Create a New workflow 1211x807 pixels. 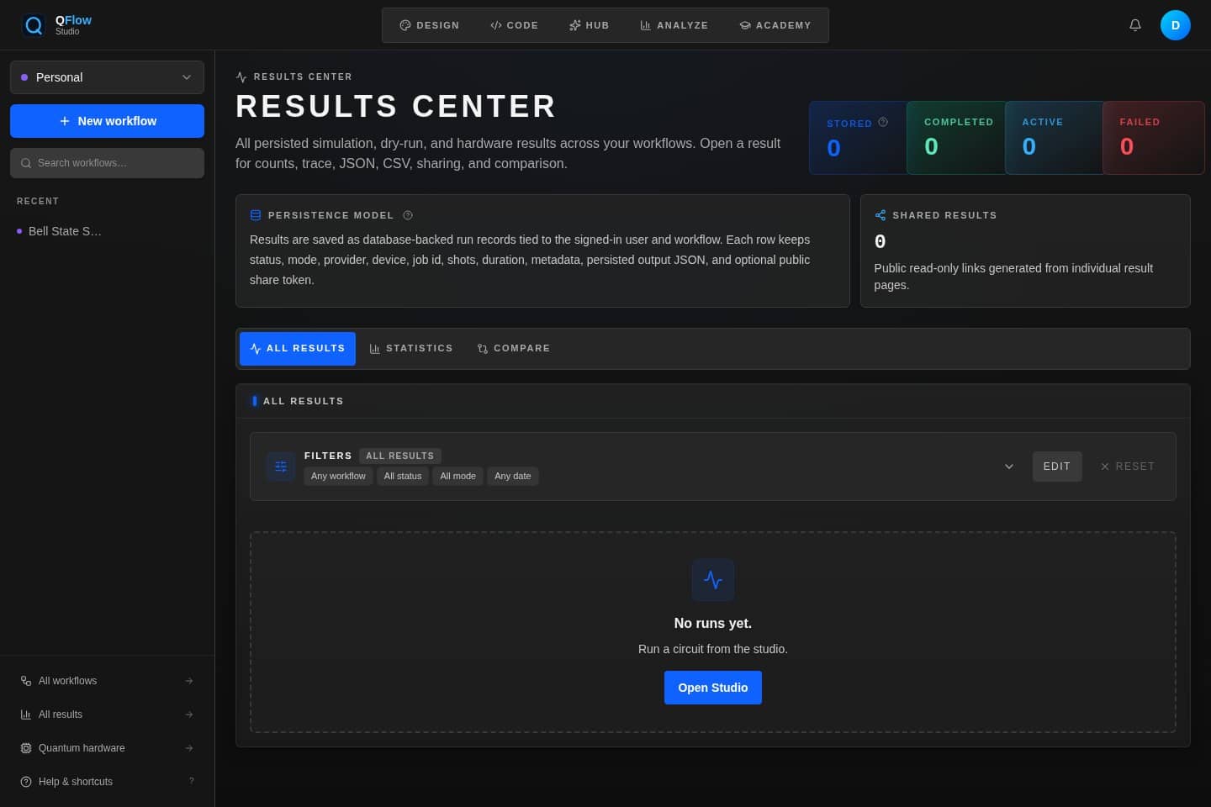107,121
